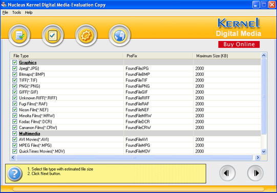Open the File menu

tap(5, 12)
